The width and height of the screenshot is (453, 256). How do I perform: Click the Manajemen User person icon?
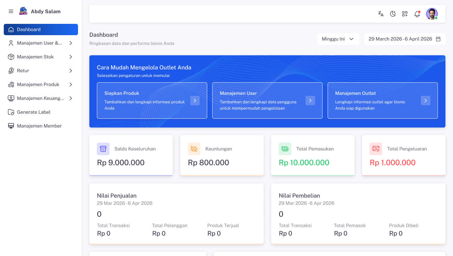click(x=11, y=43)
